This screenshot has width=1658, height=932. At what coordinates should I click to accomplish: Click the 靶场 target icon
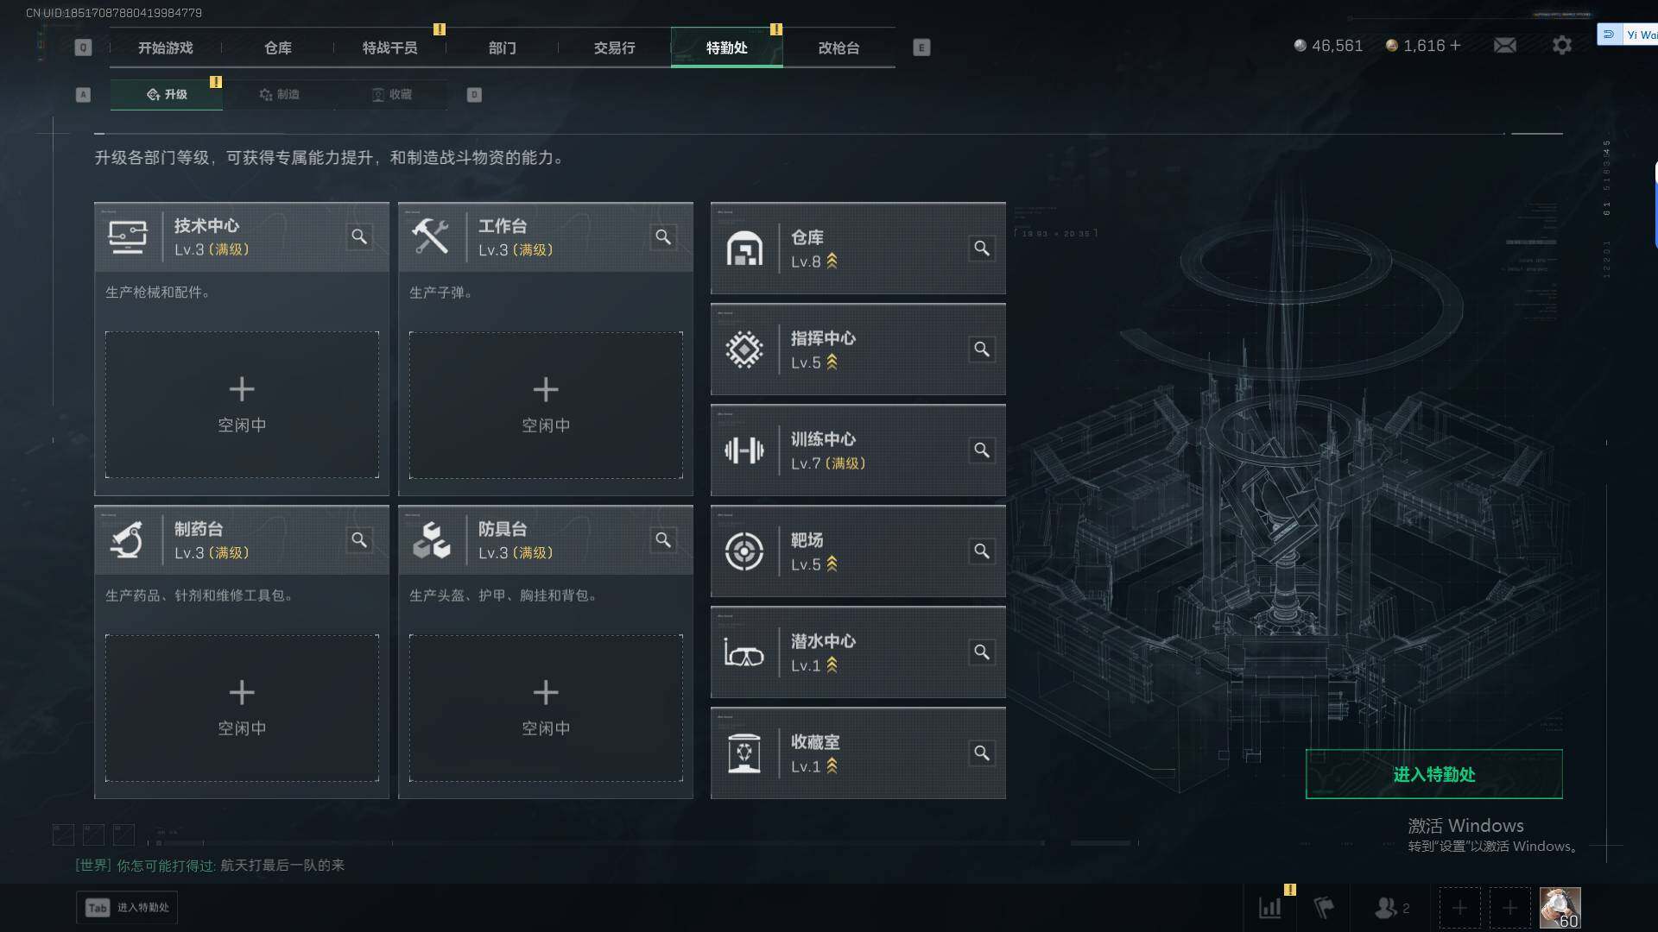click(744, 551)
